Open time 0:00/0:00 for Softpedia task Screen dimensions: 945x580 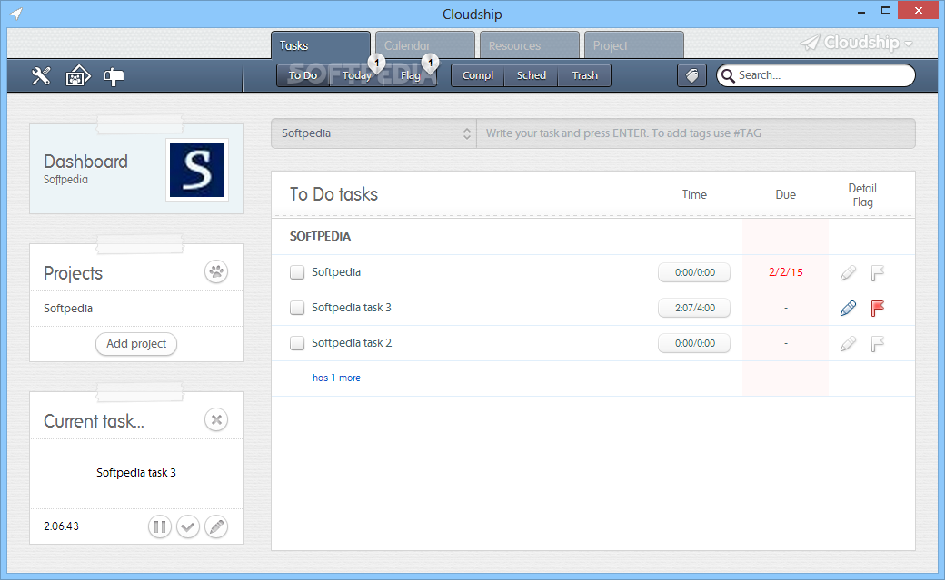click(694, 272)
